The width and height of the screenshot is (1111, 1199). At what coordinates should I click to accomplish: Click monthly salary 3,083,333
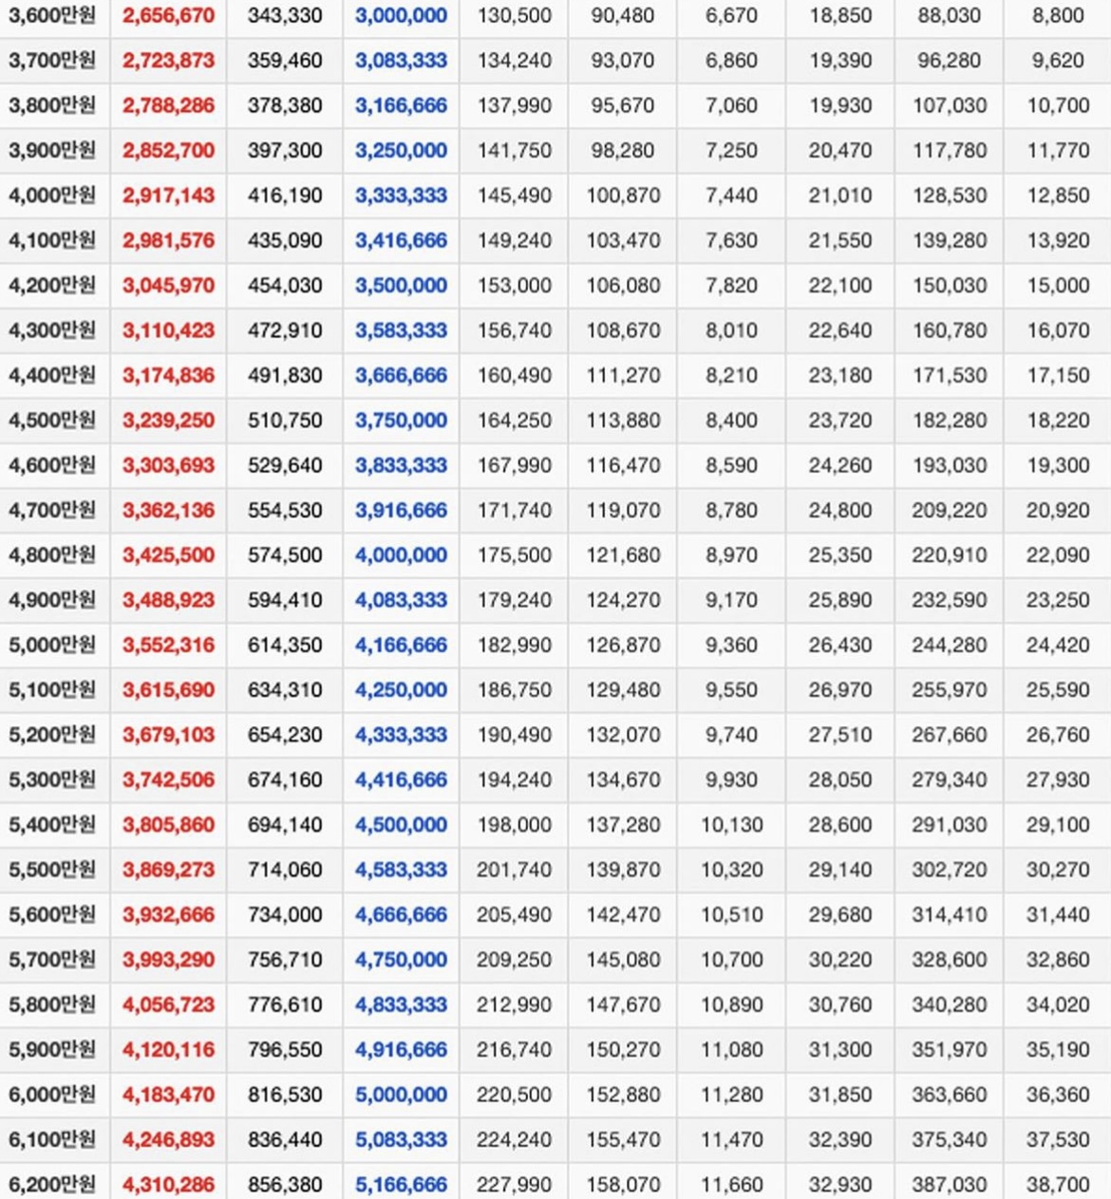401,61
